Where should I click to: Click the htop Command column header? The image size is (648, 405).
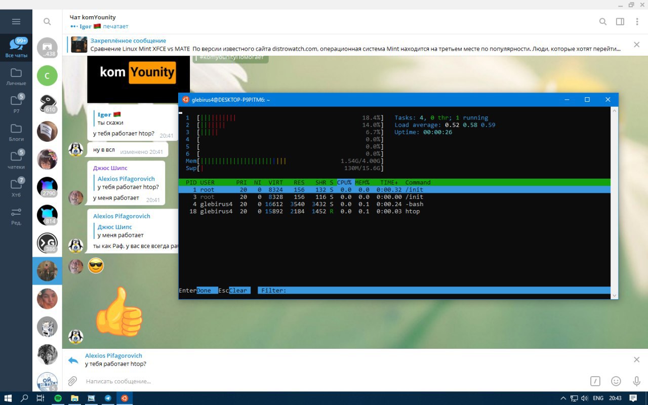tap(418, 183)
